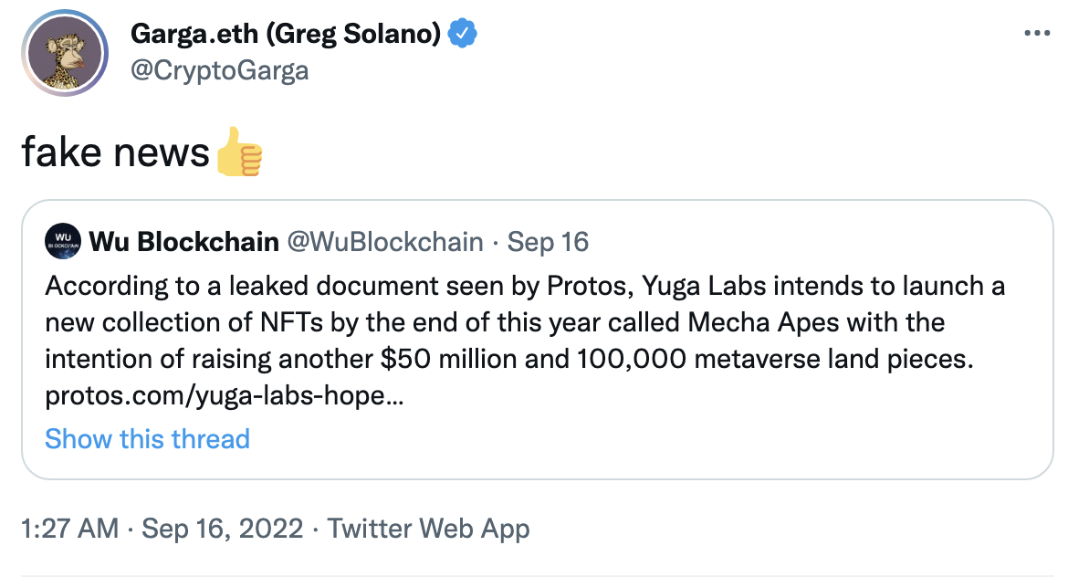
Task: Click the thumbs up emoji in tweet
Action: (240, 152)
